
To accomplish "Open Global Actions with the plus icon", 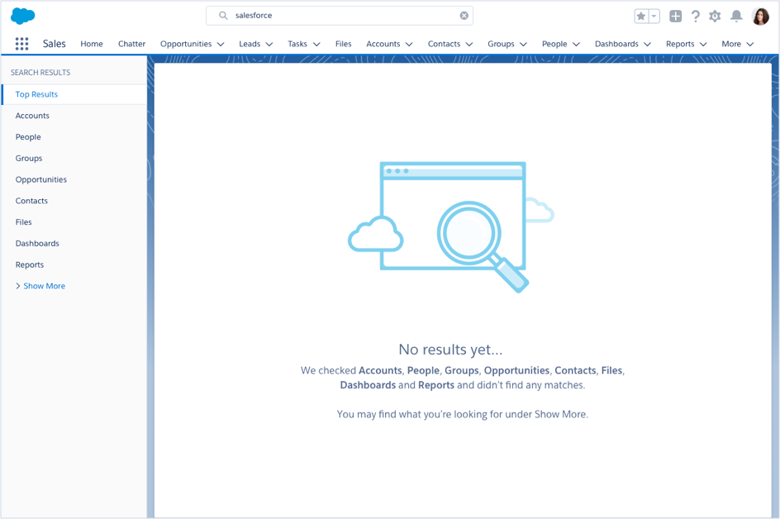I will (x=674, y=15).
